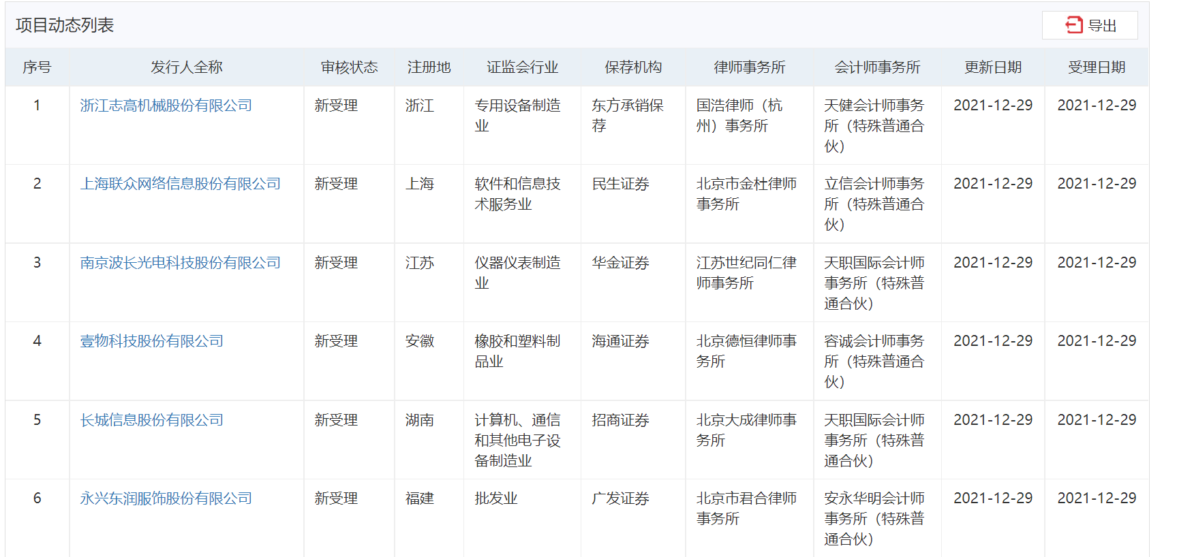
Task: Click the 会计师事务所 column header
Action: pyautogui.click(x=877, y=67)
